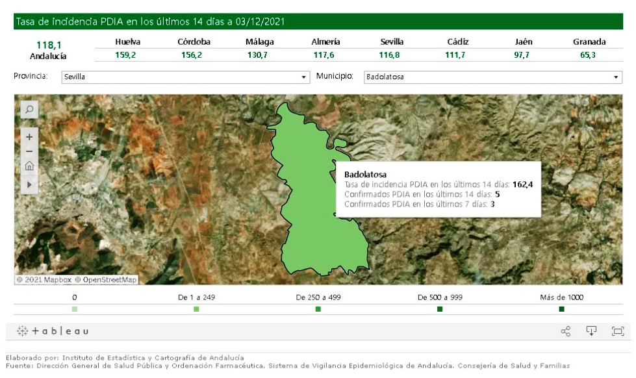Click the Huelva province column header

[127, 42]
